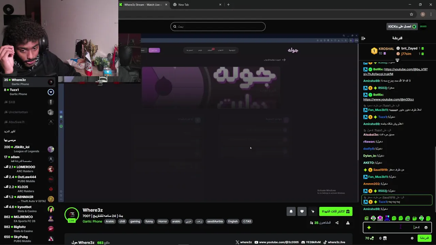Toggle notifications with the bell button
The height and width of the screenshot is (245, 436).
pos(291,211)
